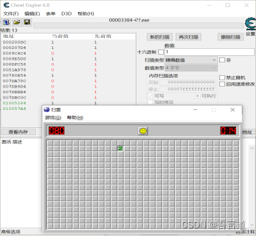
Task: Toggle the 十六进制 hex checkbox
Action: click(161, 52)
